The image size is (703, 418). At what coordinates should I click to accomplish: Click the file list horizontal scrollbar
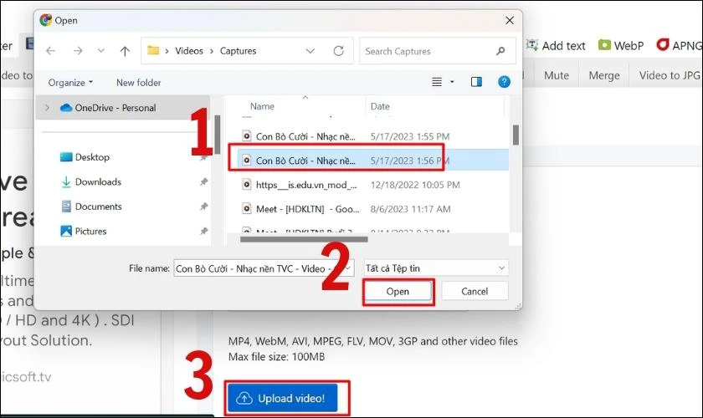point(304,239)
